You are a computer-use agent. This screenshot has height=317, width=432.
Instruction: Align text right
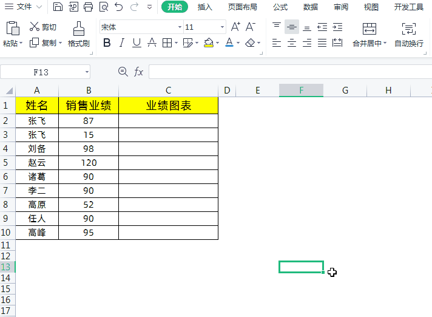point(307,43)
